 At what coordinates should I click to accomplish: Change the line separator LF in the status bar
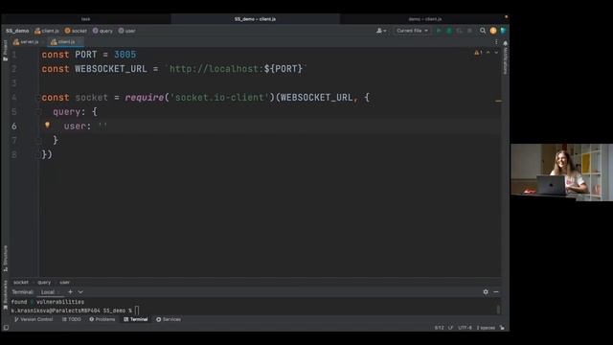click(450, 328)
